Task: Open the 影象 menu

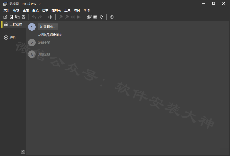Action: tap(35, 10)
